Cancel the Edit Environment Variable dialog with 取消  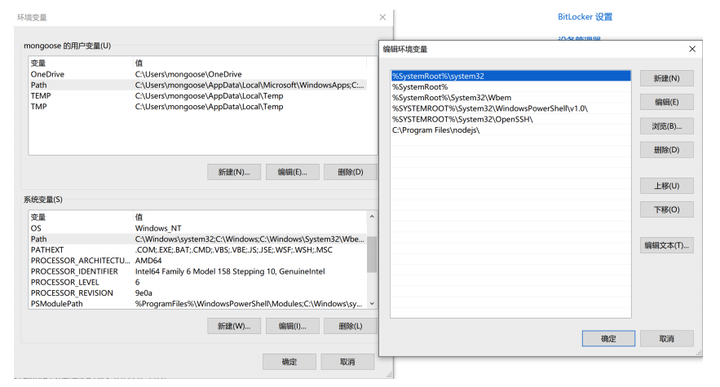pos(666,338)
